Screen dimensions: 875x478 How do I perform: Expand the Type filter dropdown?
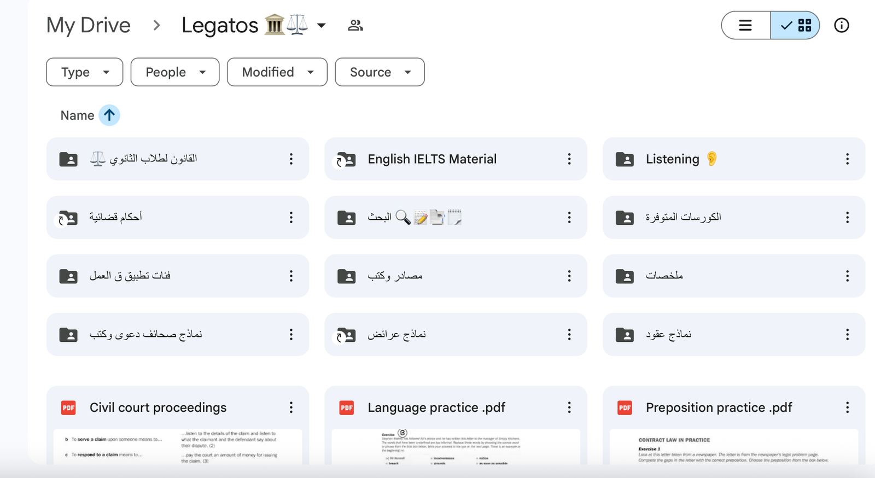tap(85, 72)
